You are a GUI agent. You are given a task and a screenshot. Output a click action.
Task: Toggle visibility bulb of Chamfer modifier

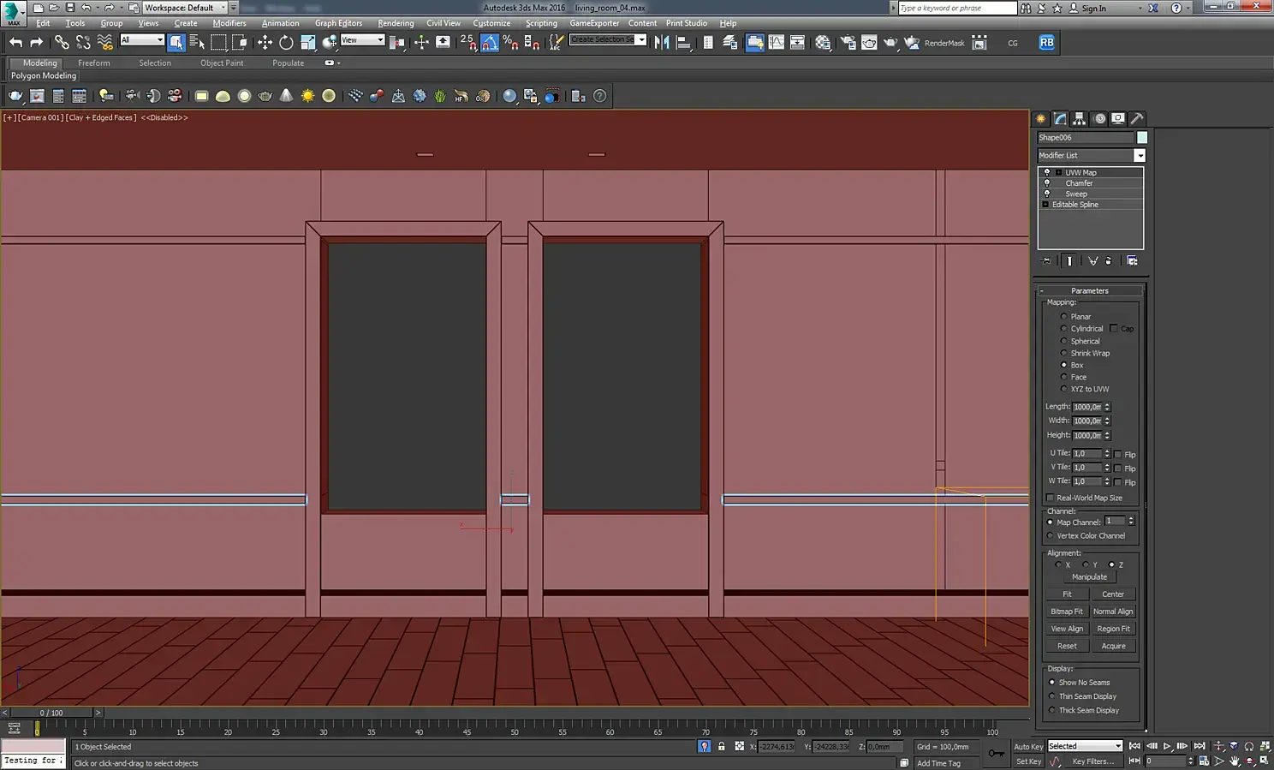(x=1046, y=183)
